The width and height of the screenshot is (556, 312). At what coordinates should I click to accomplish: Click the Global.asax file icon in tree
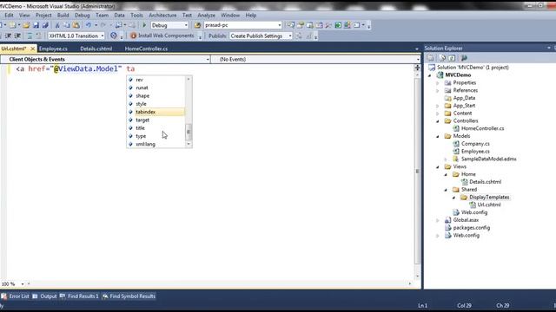point(448,220)
